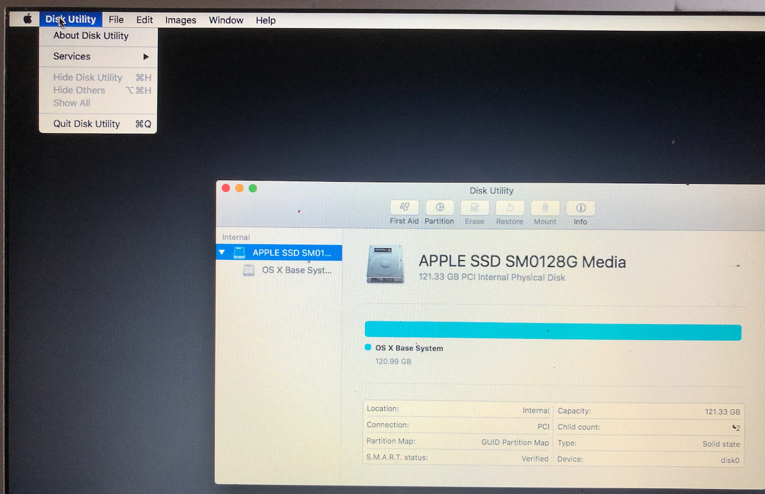Click the Info toolbar icon
Screen dimensions: 765x494
pyautogui.click(x=580, y=207)
